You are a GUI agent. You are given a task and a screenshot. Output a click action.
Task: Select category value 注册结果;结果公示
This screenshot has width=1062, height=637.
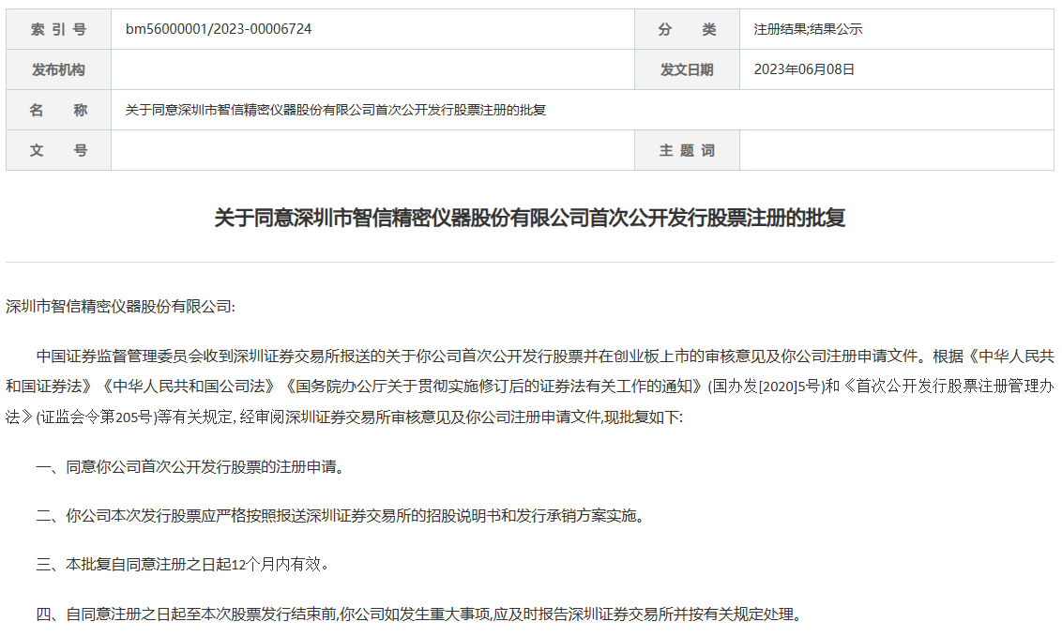[808, 29]
